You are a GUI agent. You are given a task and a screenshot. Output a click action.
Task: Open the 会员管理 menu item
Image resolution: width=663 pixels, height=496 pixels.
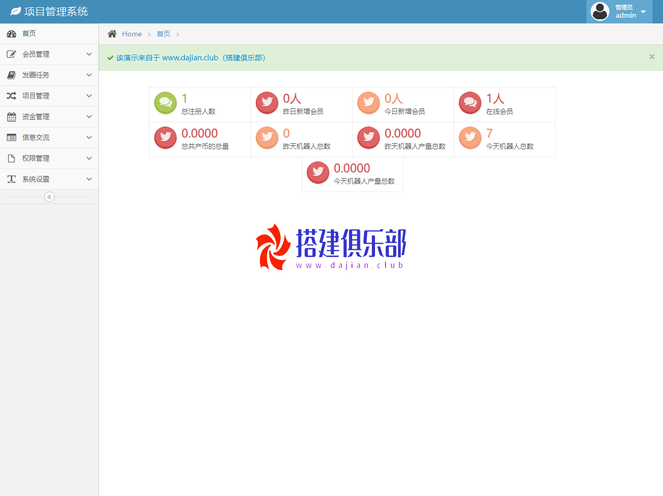click(49, 55)
